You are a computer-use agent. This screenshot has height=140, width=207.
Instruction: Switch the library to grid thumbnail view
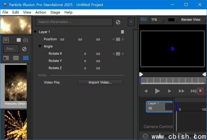point(26,58)
